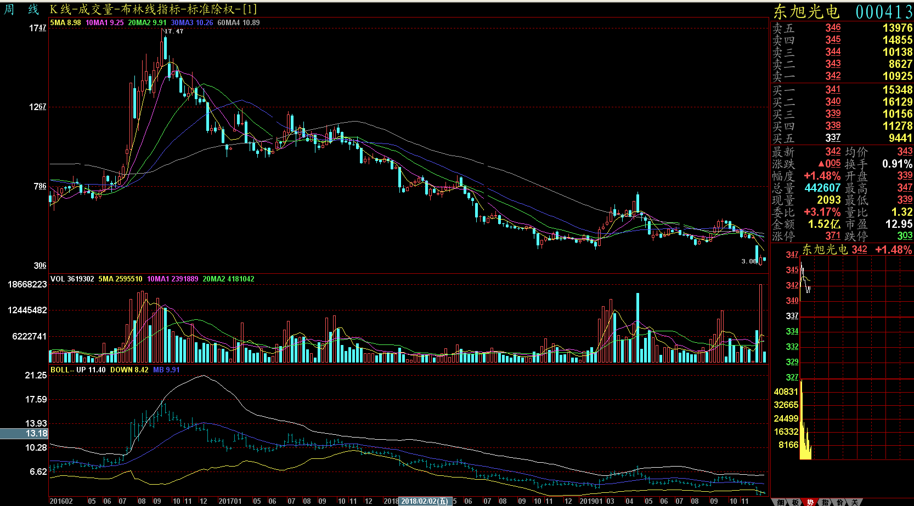Click BOLL MB 9.91 label

click(166, 370)
